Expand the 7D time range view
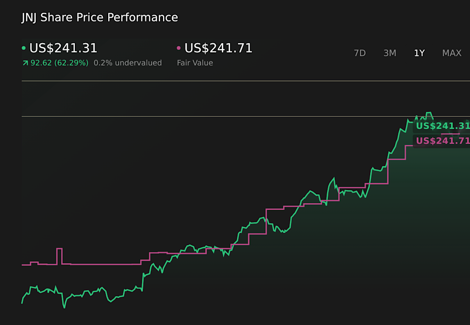470x325 pixels. click(x=360, y=53)
